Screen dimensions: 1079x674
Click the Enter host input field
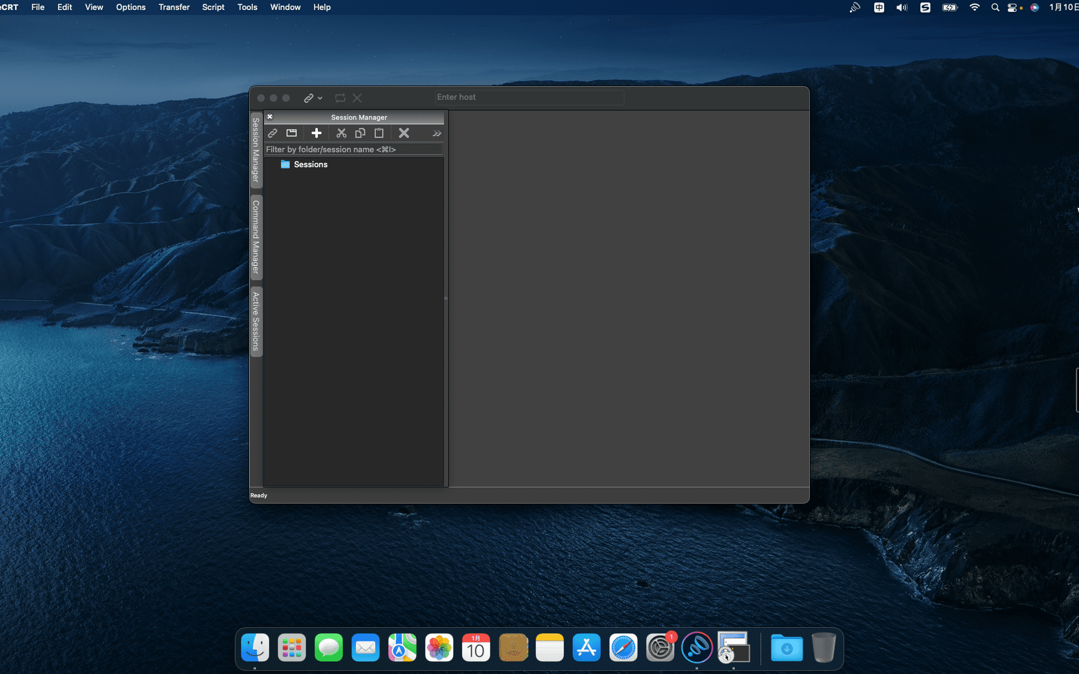click(529, 97)
